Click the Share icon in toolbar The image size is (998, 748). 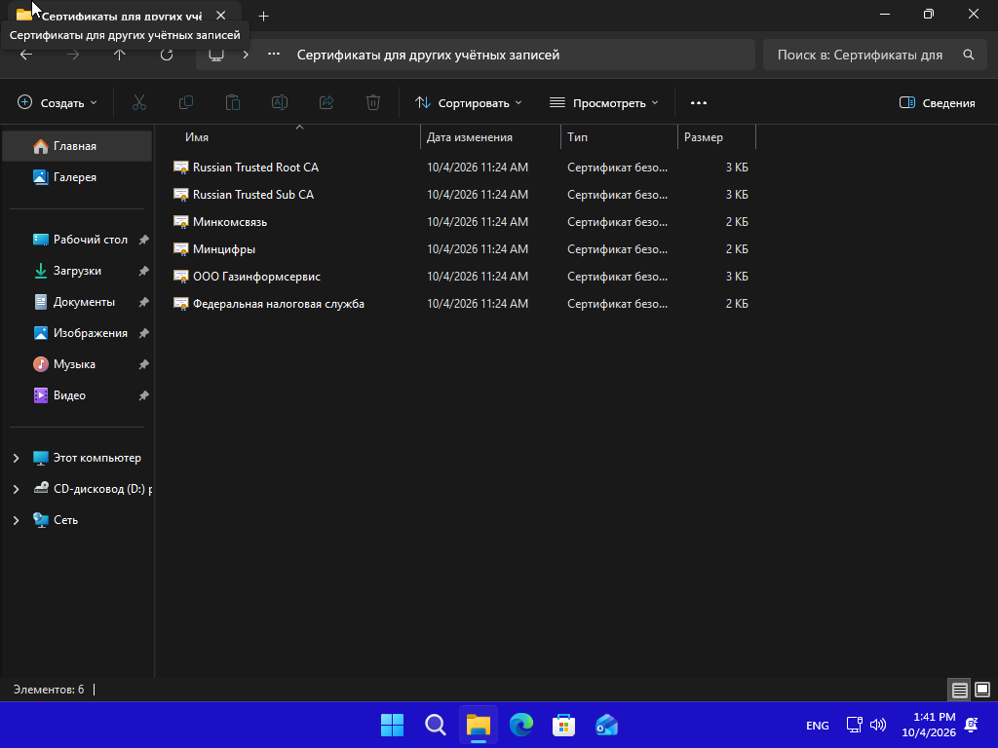326,102
